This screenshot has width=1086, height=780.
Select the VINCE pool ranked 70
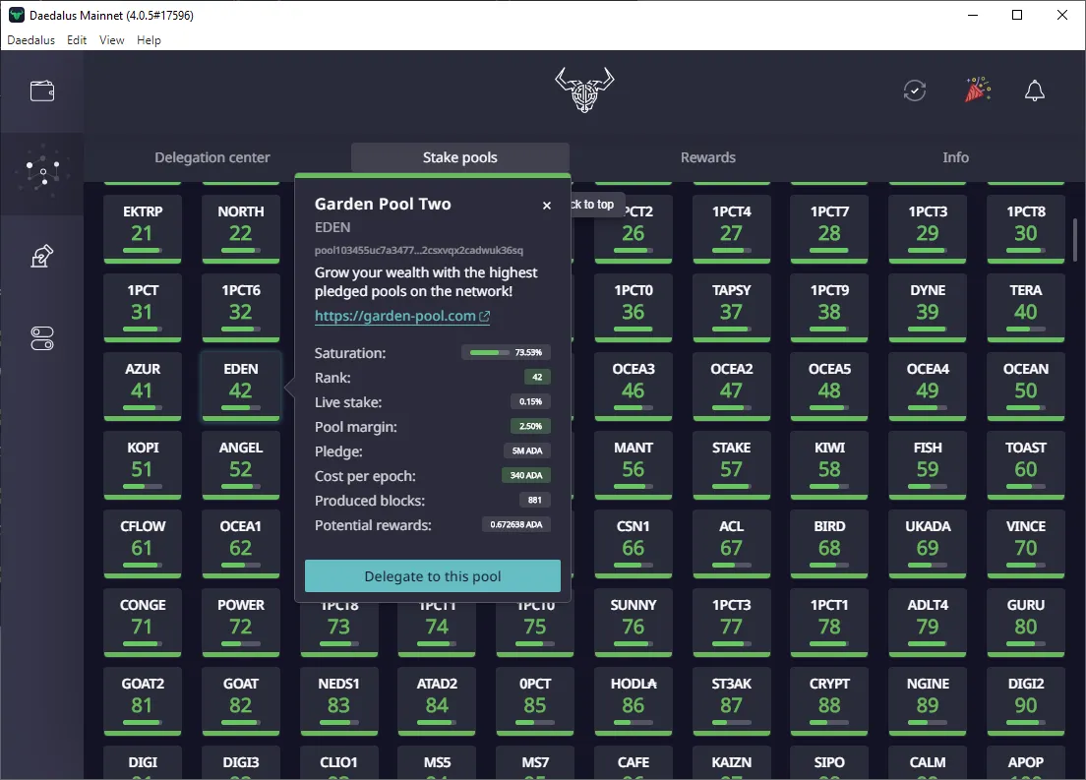[x=1026, y=544]
